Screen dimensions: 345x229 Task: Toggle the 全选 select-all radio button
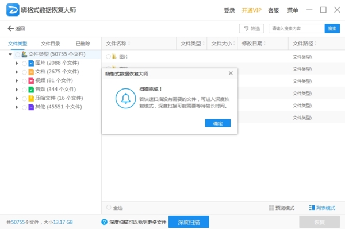click(109, 208)
